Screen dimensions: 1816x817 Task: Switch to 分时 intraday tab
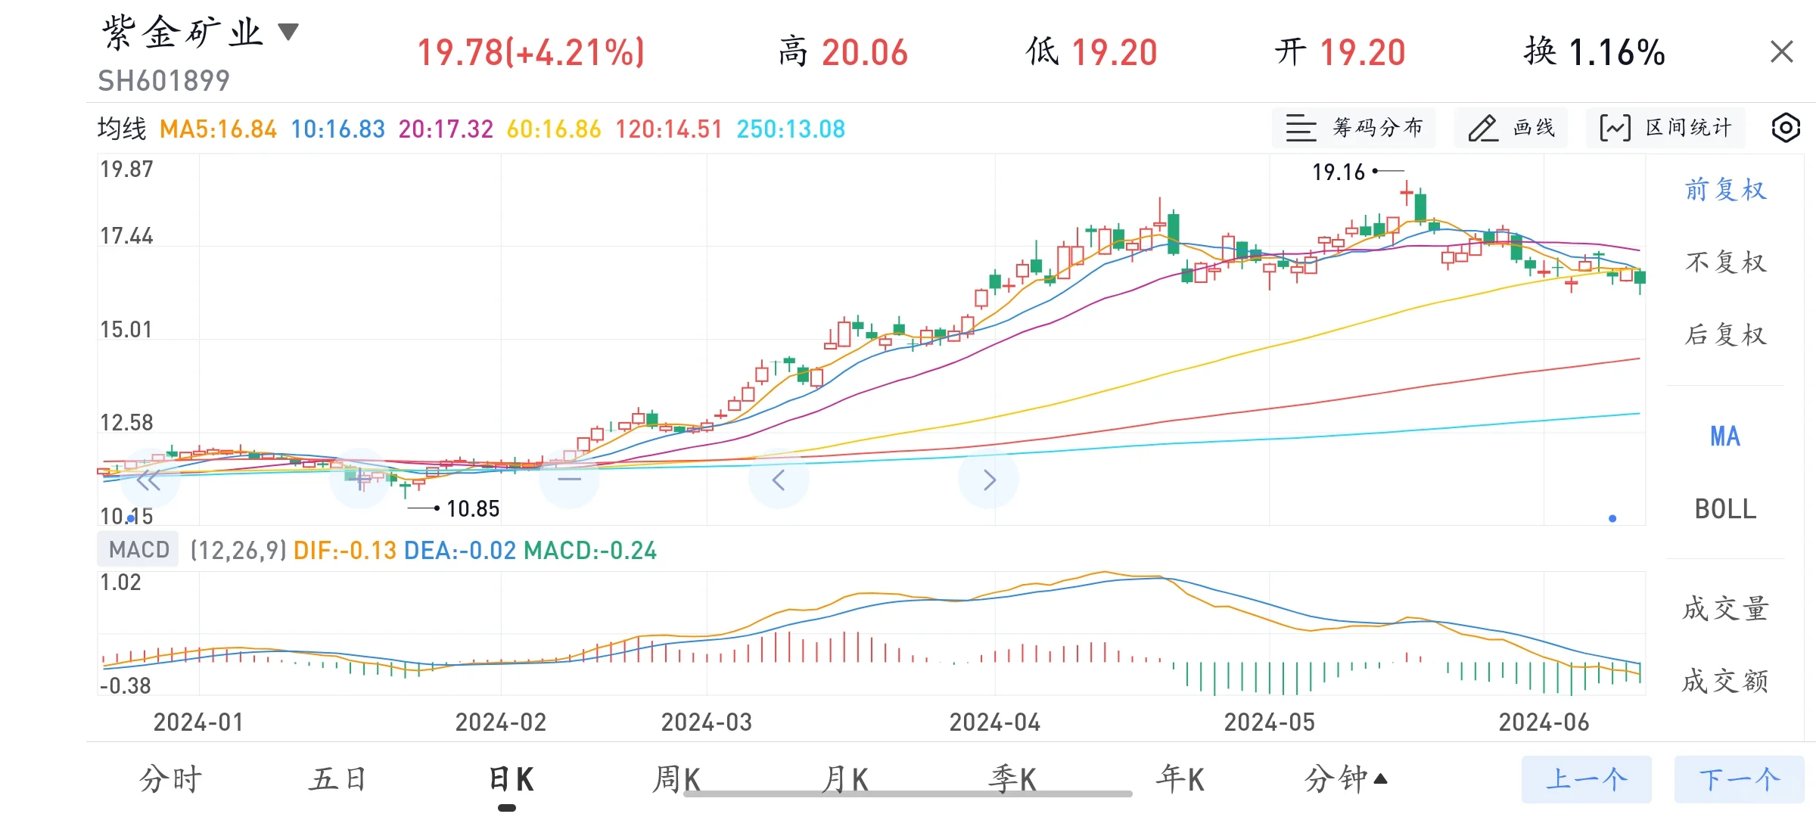coord(171,779)
